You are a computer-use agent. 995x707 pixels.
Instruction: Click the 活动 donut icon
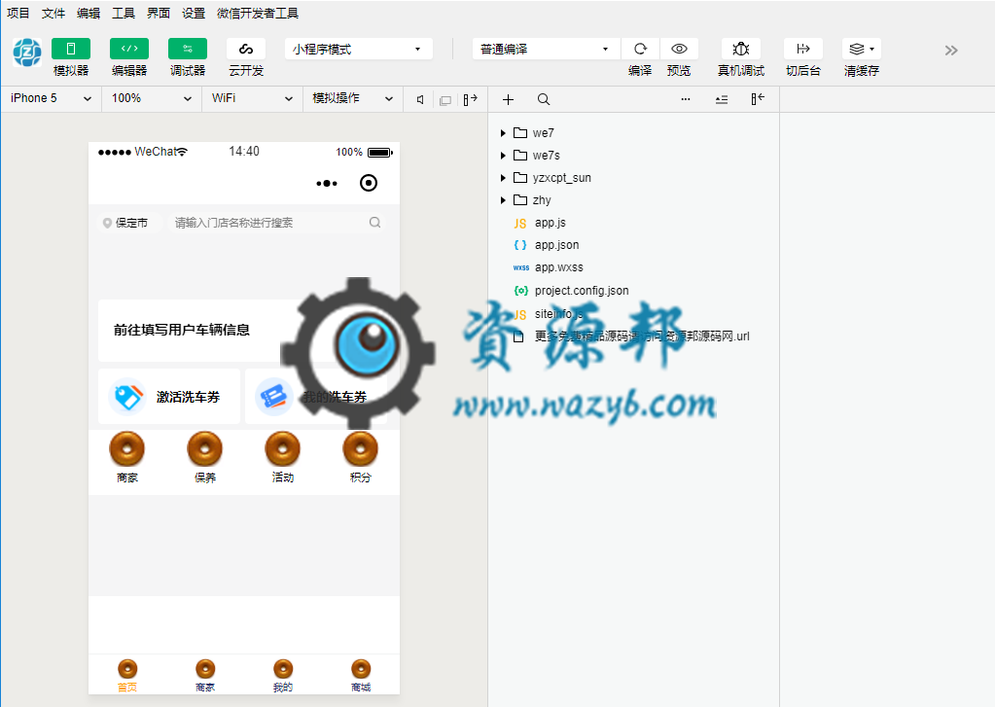click(x=282, y=449)
